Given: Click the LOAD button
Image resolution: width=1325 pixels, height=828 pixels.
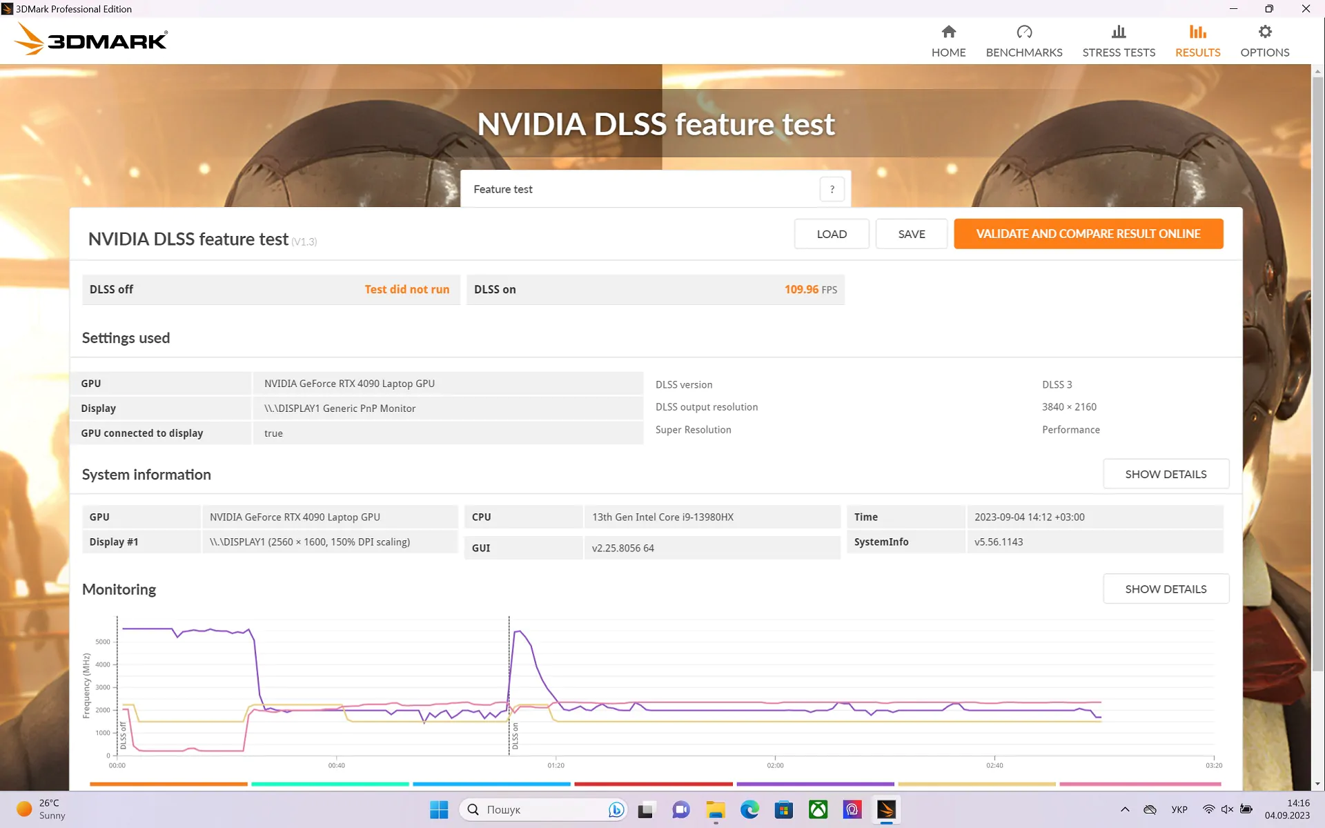Looking at the screenshot, I should coord(832,234).
